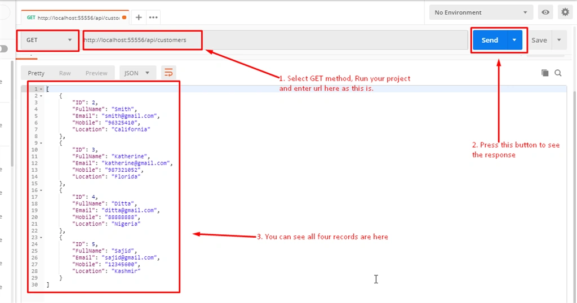Click the "ditta@gmail.com" email value
Image resolution: width=577 pixels, height=303 pixels.
(x=130, y=210)
